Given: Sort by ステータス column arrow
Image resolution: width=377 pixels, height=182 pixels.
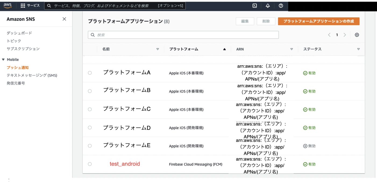Looking at the screenshot, I should pos(358,49).
